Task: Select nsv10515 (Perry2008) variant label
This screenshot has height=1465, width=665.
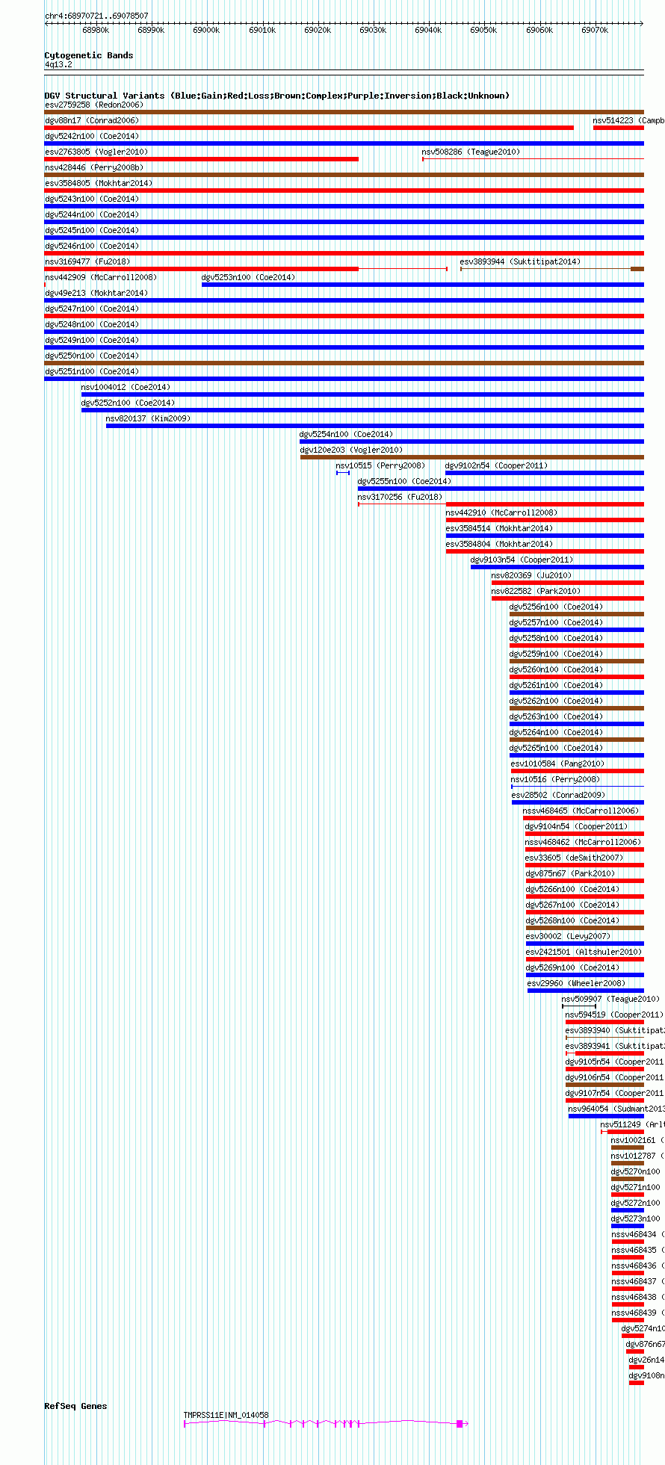Action: pos(380,465)
